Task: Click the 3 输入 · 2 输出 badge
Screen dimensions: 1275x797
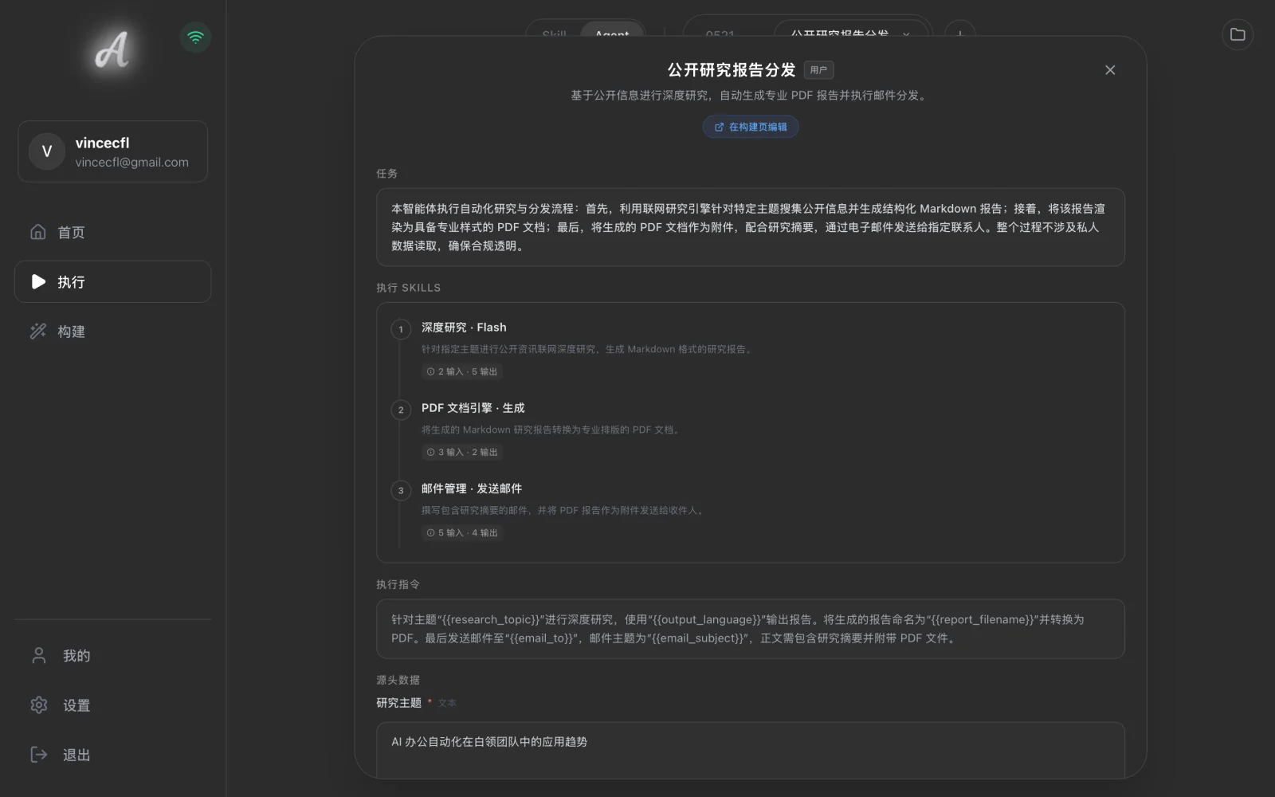Action: 462,452
